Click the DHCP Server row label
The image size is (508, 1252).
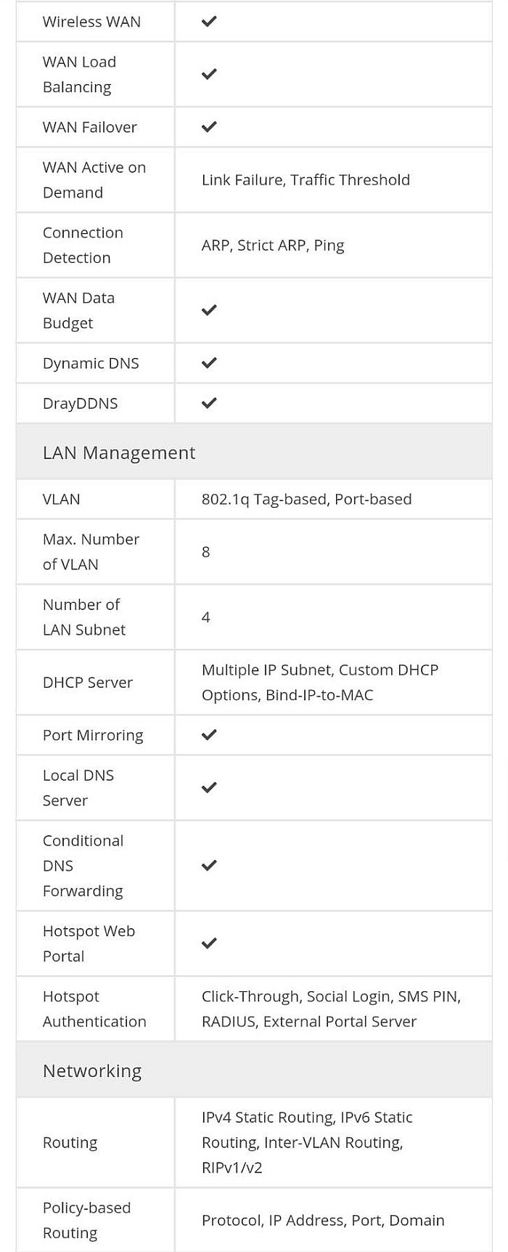coord(88,683)
